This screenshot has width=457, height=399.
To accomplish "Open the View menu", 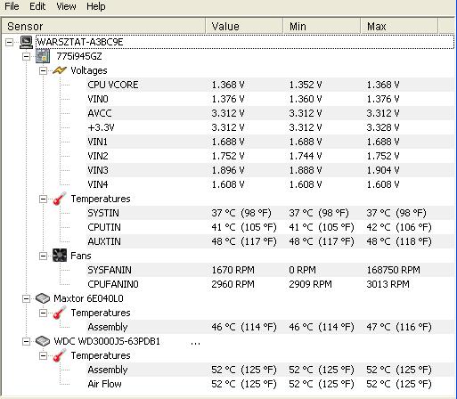I will tap(66, 6).
